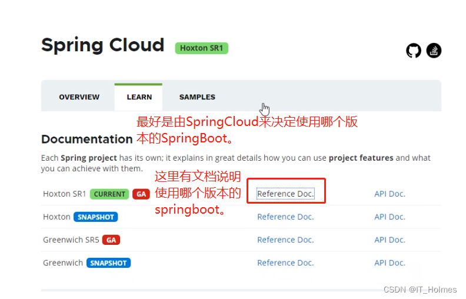Click the GA badge on Hoxton SR1
Screen dimensions: 466x299
coord(141,194)
